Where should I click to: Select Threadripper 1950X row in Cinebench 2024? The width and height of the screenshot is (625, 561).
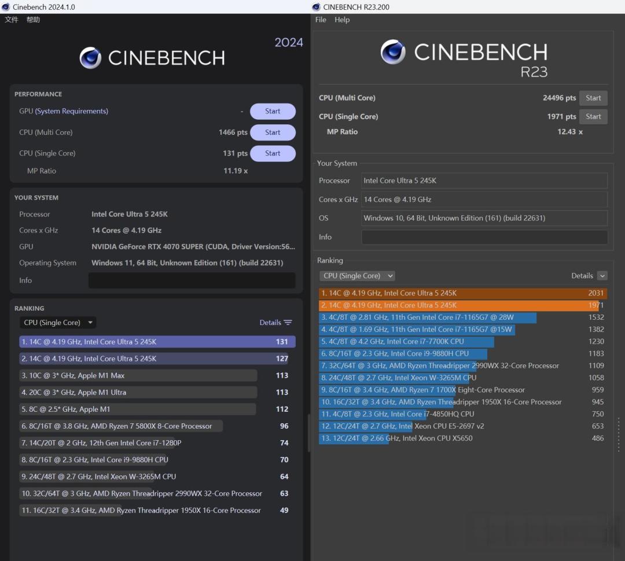coord(157,510)
